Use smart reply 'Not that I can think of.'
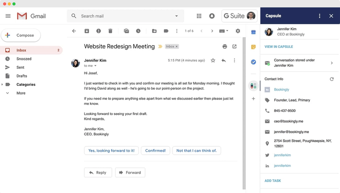The image size is (340, 193). click(x=196, y=151)
